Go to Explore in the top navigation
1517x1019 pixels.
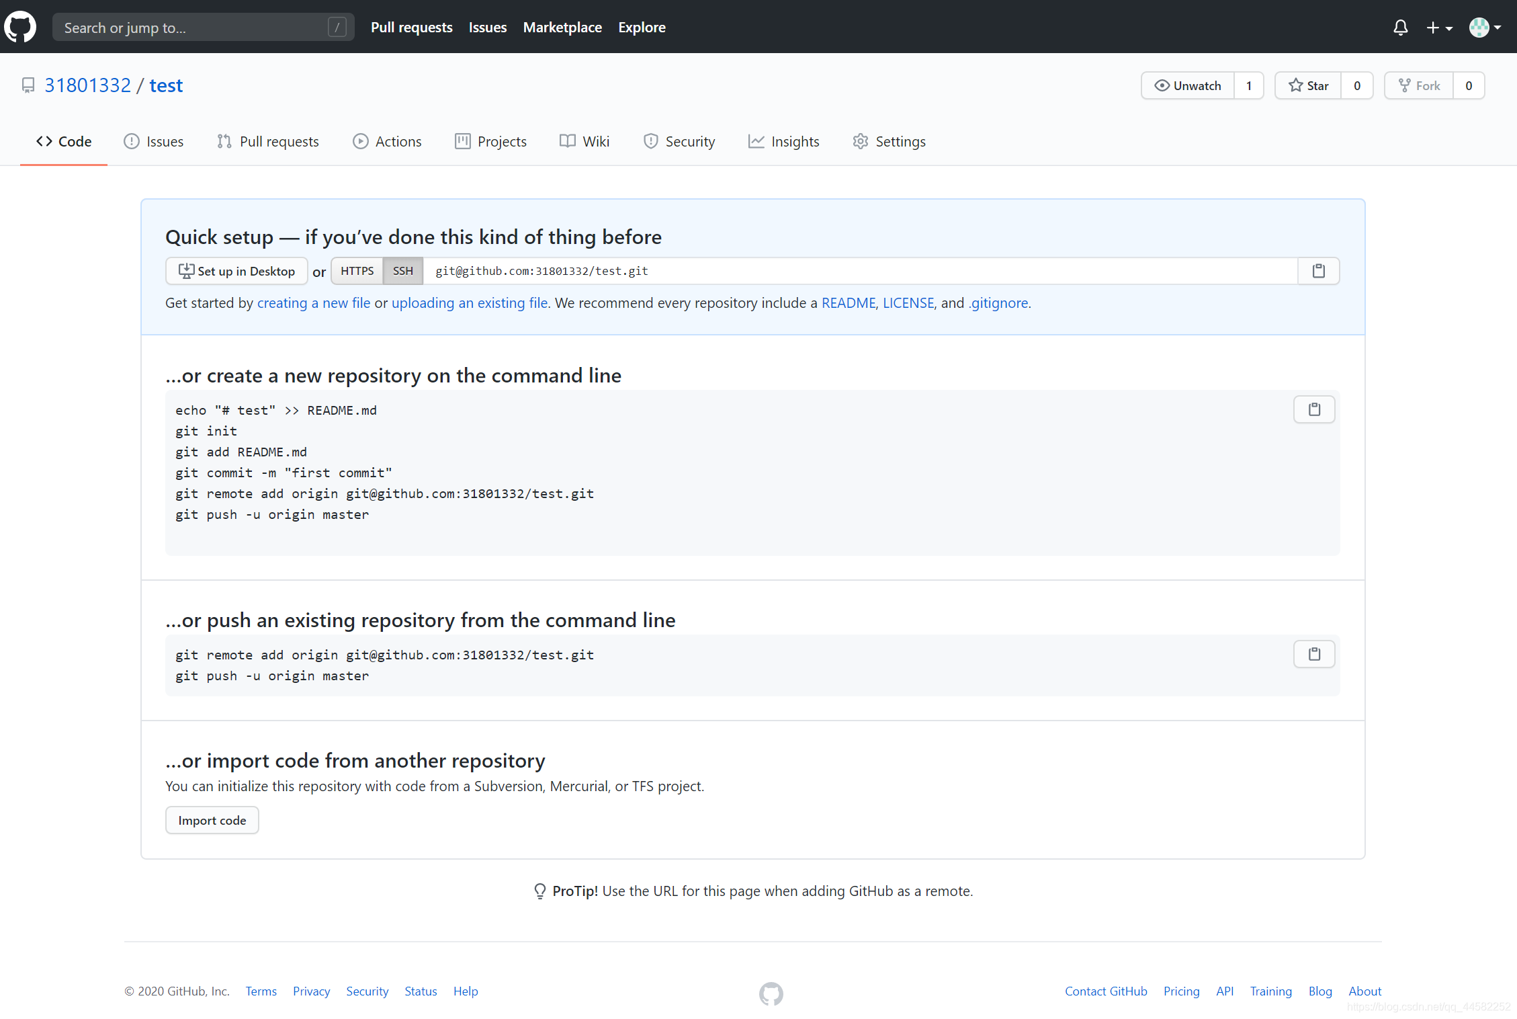point(642,28)
